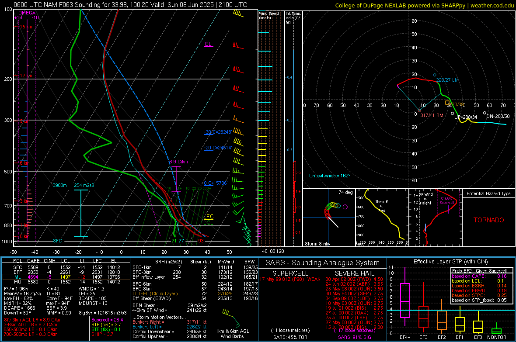Click the 'SR Wind v. Height' inset label
The image size is (516, 342).
[x=425, y=199]
